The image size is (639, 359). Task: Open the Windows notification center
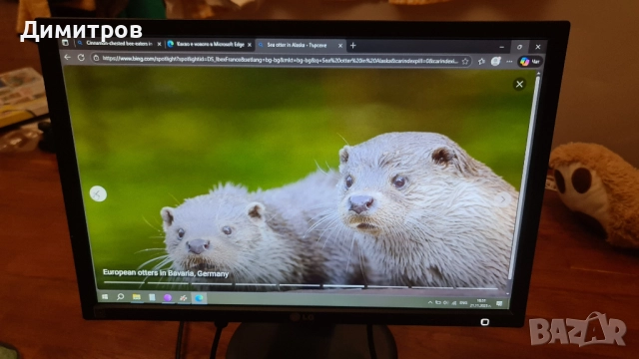[x=499, y=303]
